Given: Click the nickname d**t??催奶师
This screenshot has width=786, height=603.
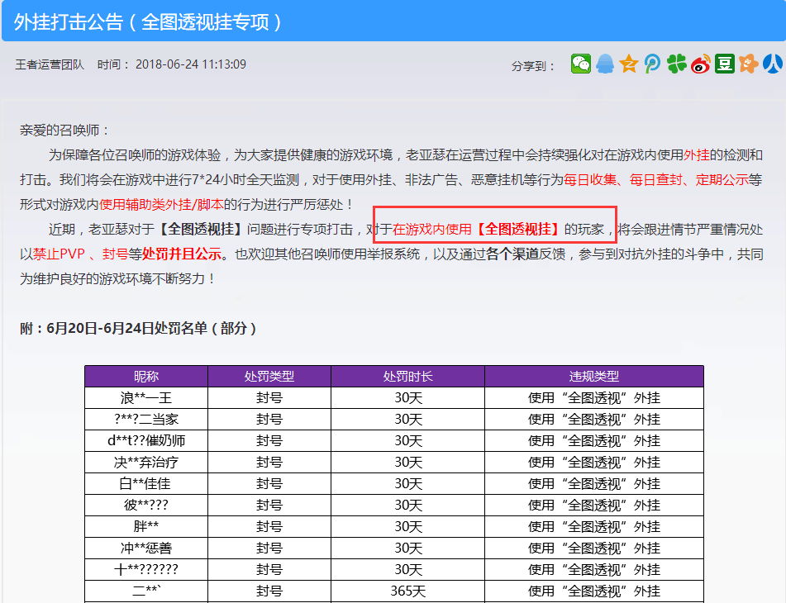Looking at the screenshot, I should [x=145, y=441].
